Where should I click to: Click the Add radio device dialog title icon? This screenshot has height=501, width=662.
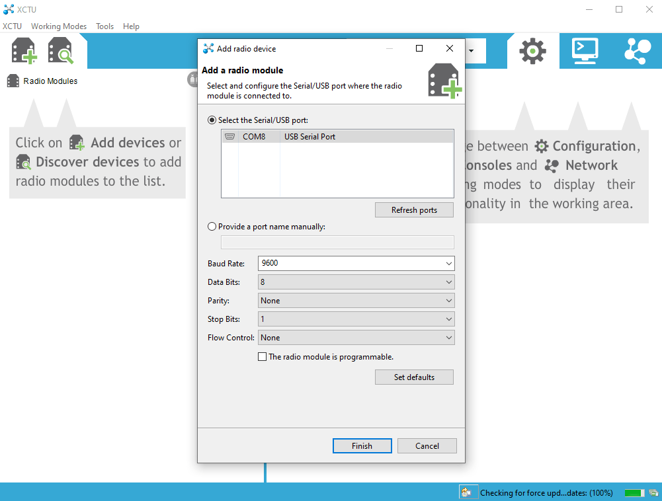point(208,48)
